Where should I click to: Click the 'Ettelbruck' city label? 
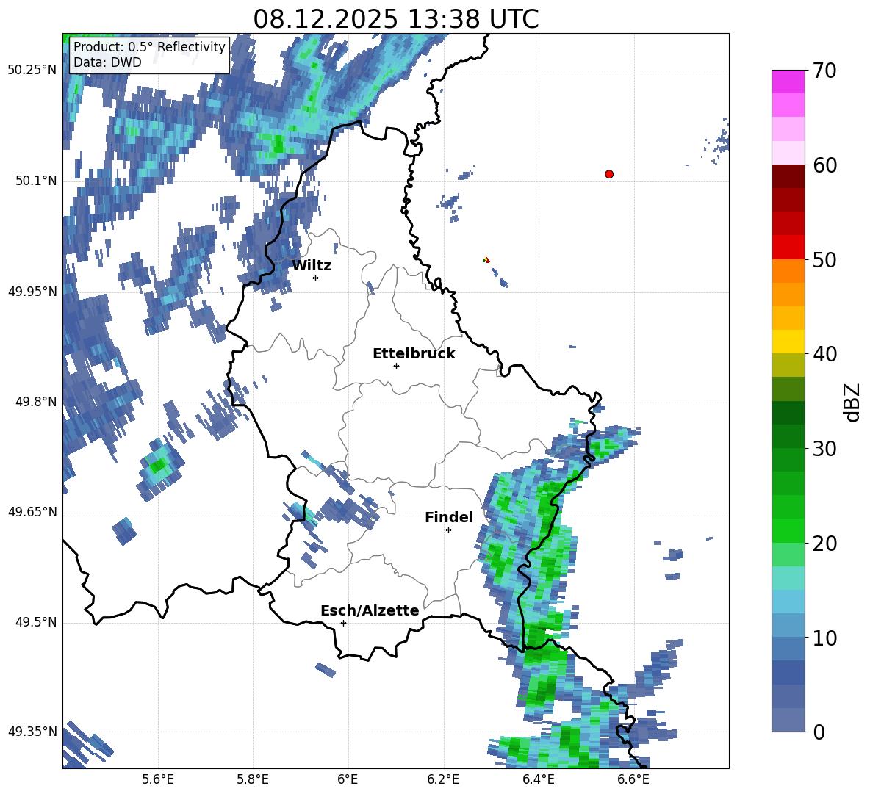[414, 354]
